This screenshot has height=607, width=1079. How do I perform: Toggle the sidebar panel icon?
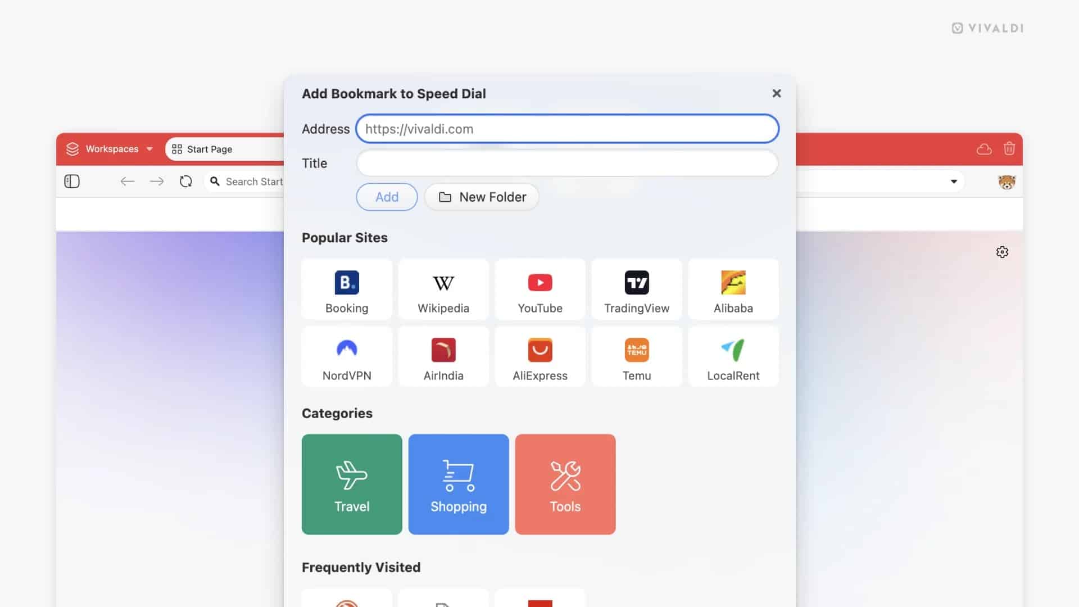[x=72, y=181]
